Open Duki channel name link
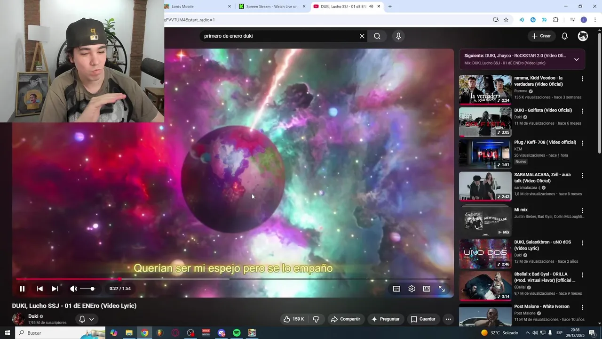 click(x=33, y=316)
